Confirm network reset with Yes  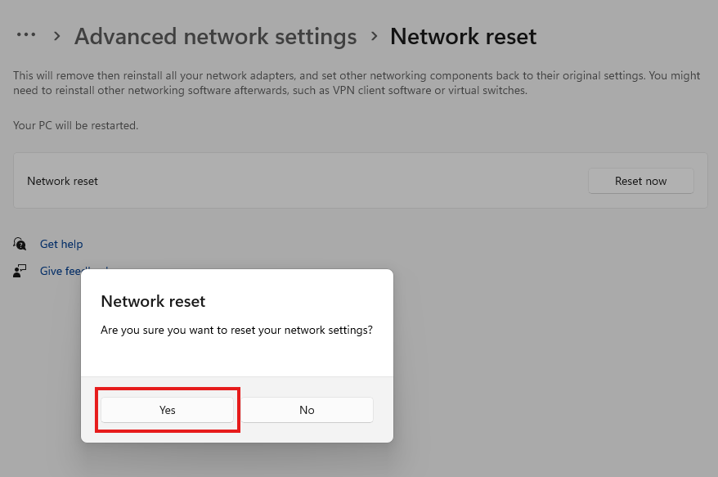(167, 410)
